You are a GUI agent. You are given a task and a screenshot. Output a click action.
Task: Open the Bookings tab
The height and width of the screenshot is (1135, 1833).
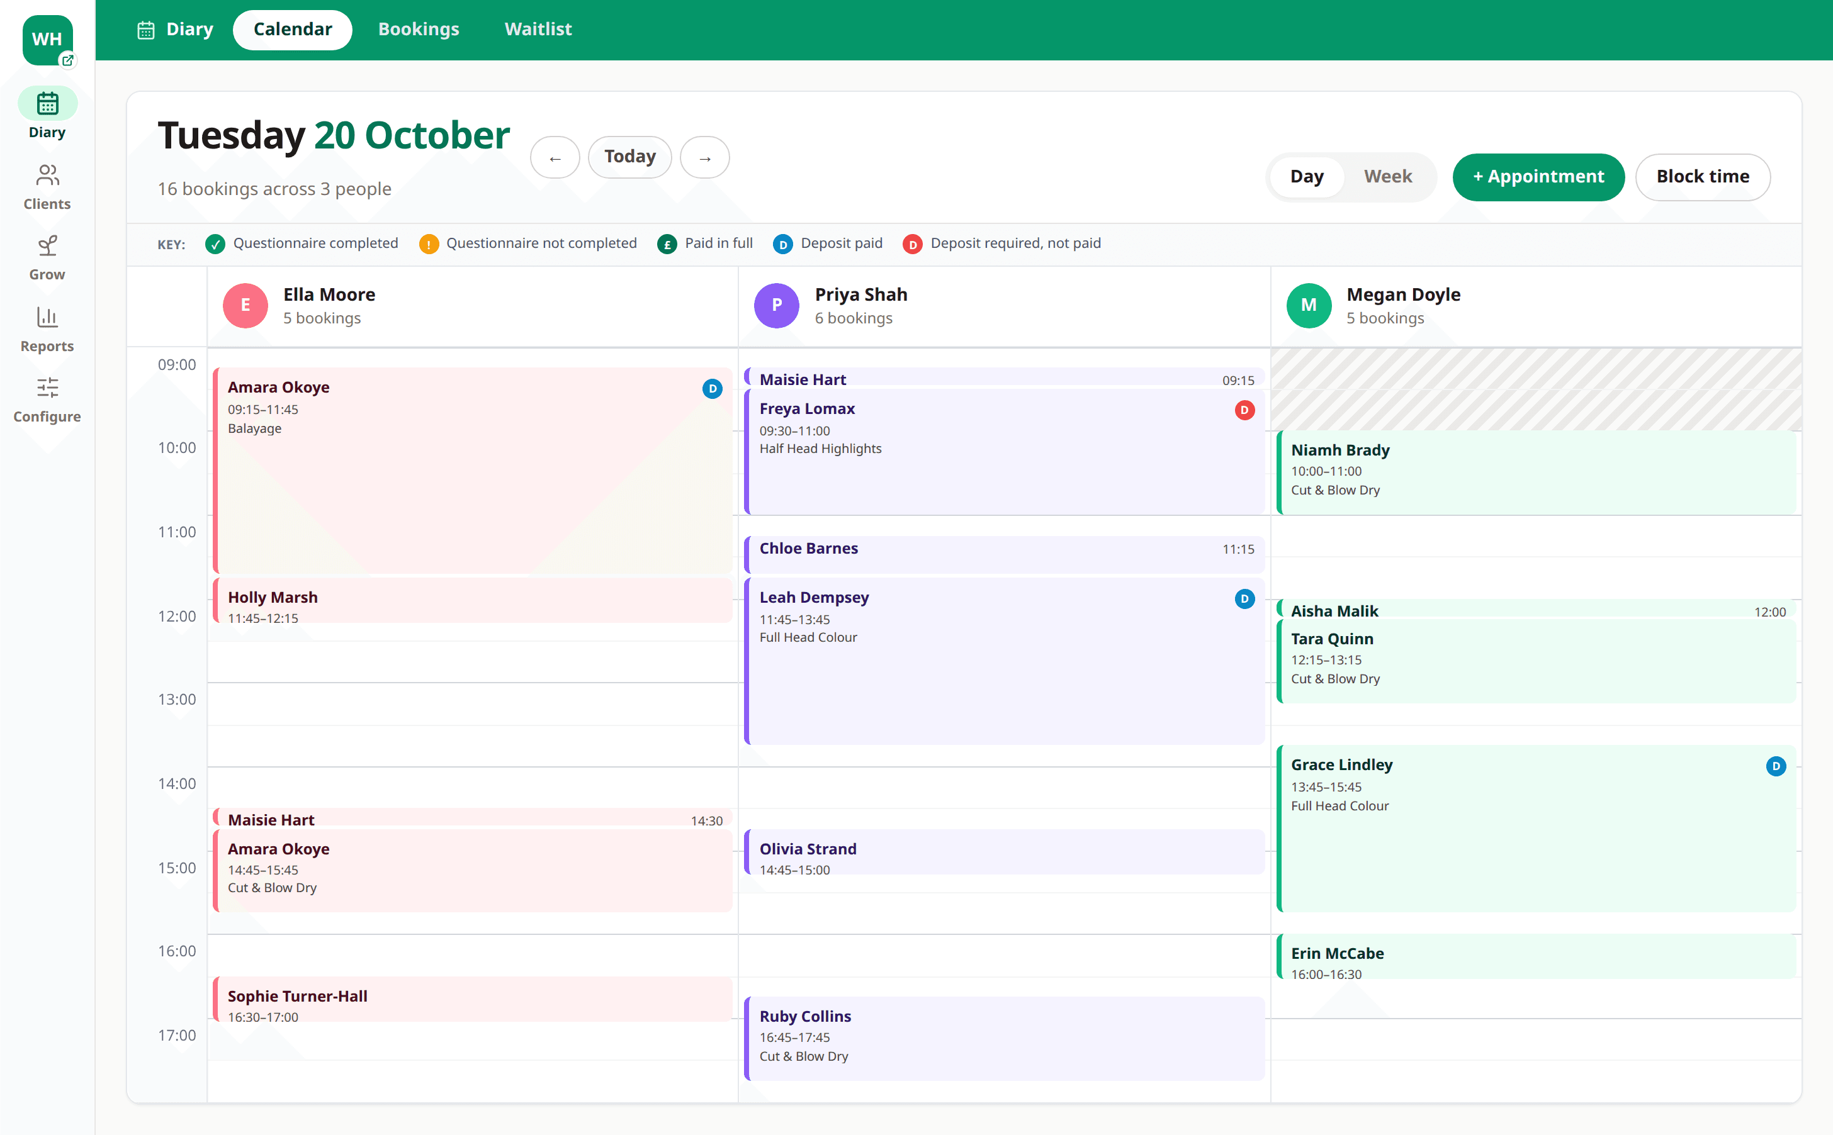pyautogui.click(x=418, y=30)
